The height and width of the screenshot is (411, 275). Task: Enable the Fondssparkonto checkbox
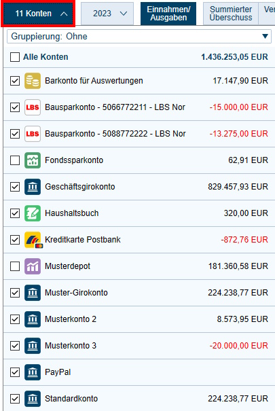click(x=15, y=160)
